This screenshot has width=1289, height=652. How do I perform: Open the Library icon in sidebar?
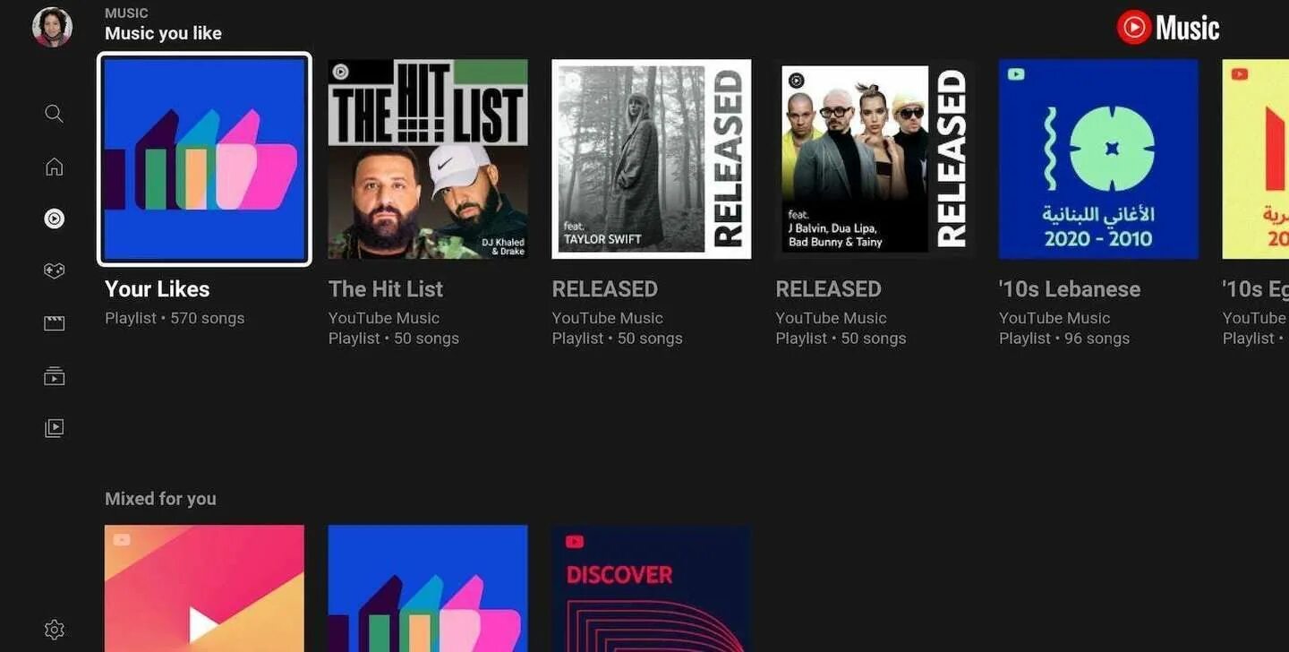(x=54, y=428)
